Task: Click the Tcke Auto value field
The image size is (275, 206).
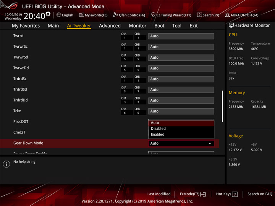Action: 181,111
